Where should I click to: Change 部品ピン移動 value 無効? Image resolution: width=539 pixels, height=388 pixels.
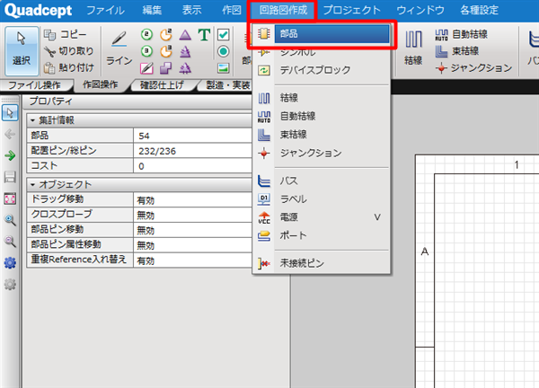click(192, 230)
